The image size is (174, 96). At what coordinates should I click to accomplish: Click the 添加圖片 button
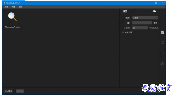coord(8,91)
